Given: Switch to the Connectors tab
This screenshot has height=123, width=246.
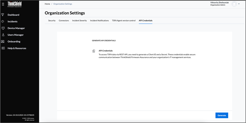Looking at the screenshot, I should tap(64, 20).
